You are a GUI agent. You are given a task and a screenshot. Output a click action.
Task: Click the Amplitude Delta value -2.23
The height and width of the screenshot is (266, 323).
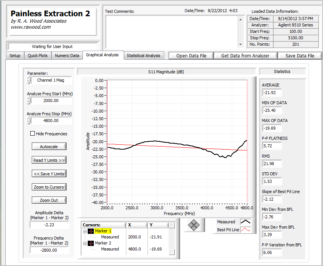click(50, 225)
